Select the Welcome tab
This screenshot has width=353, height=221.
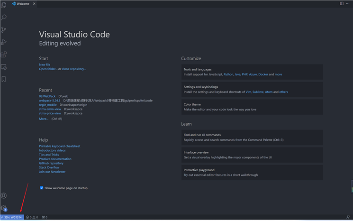(x=23, y=4)
